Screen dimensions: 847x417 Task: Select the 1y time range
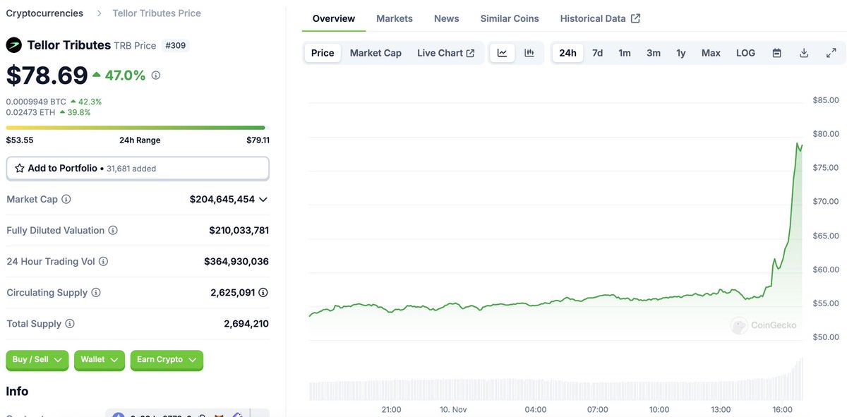(x=681, y=53)
